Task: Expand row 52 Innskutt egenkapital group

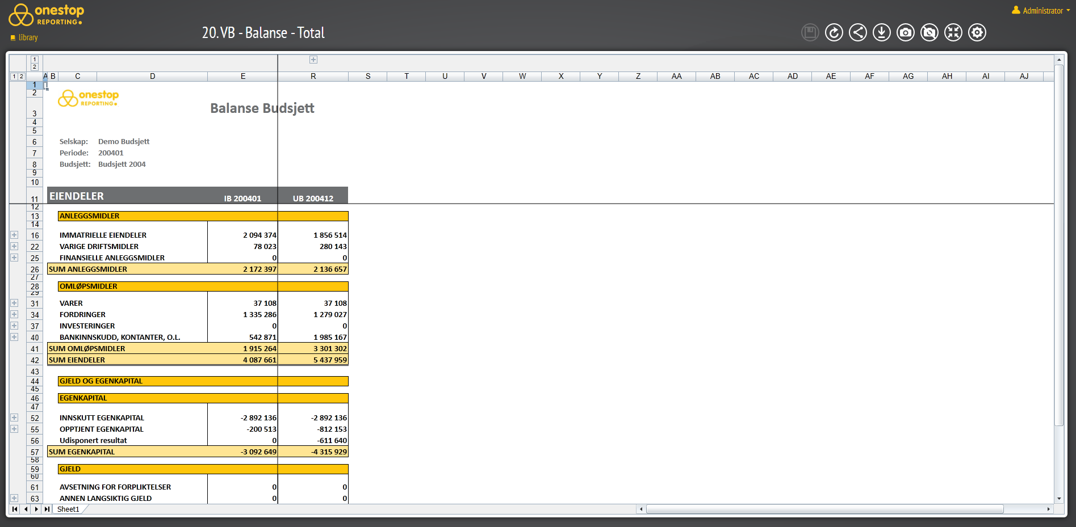Action: (x=14, y=418)
